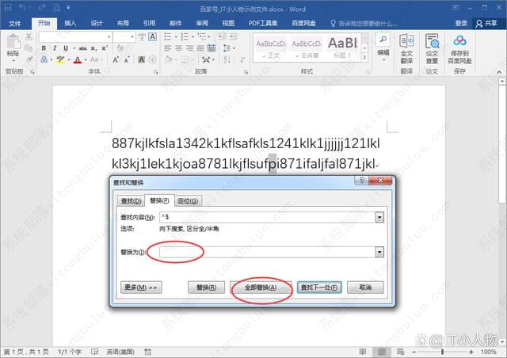Apply underline formatting from the ribbon
This screenshot has height=358, width=507.
[x=66, y=48]
